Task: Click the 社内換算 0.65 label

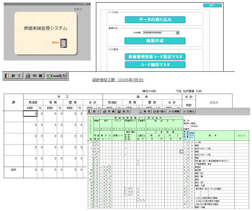Action: pyautogui.click(x=192, y=91)
